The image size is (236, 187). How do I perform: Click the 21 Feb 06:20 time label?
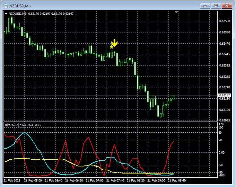(x=74, y=180)
